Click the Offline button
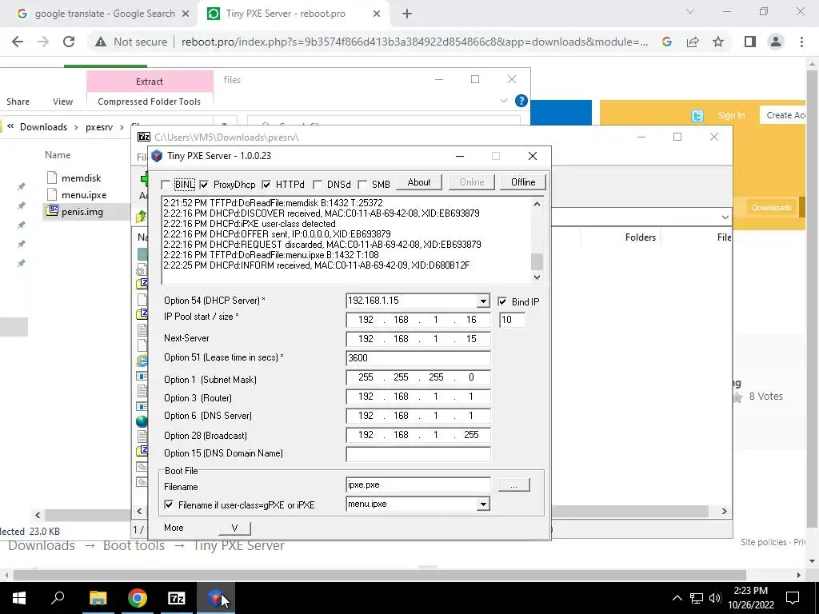This screenshot has height=614, width=819. coord(523,182)
